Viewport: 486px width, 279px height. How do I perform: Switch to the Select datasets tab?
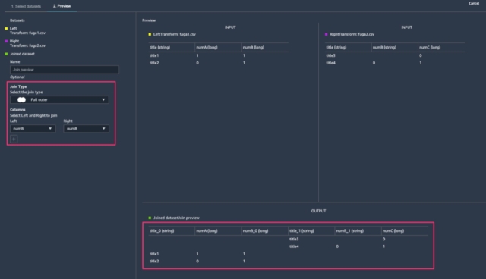[x=26, y=6]
